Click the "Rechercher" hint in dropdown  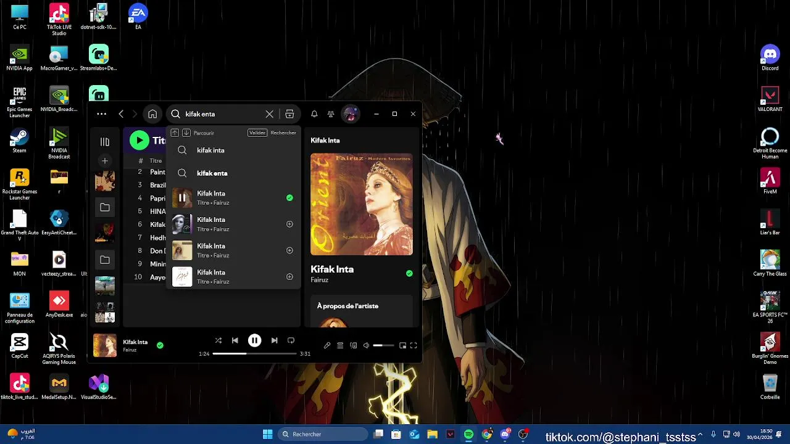click(x=283, y=133)
